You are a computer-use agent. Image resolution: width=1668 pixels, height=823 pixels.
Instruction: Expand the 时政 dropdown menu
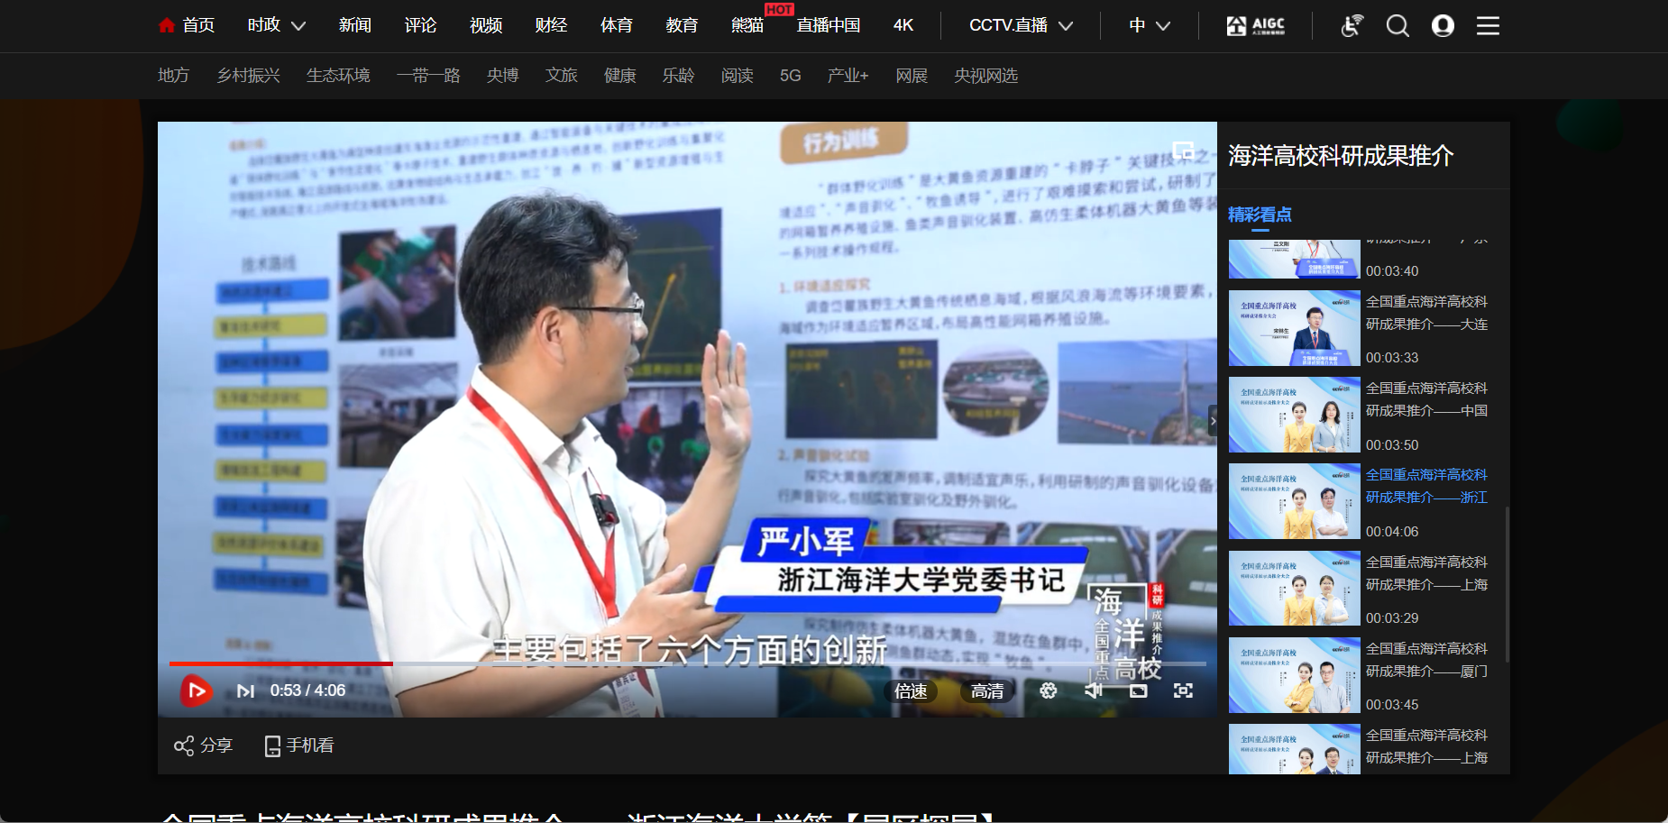tap(277, 25)
